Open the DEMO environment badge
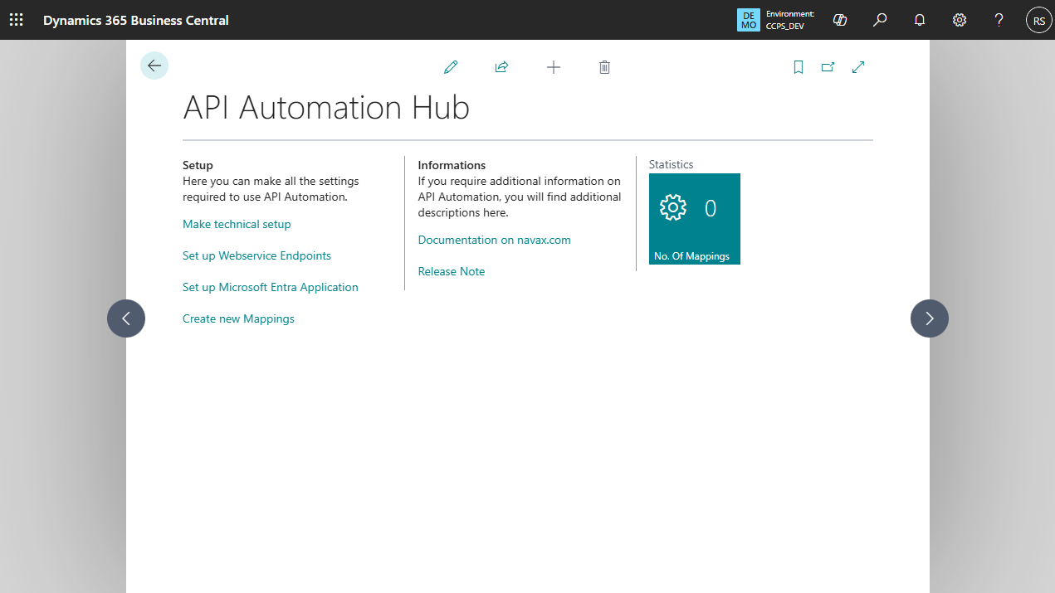 748,20
